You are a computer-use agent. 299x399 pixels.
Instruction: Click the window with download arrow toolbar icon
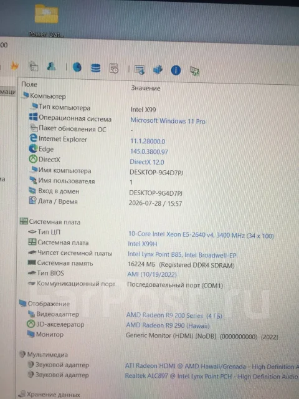point(140,69)
